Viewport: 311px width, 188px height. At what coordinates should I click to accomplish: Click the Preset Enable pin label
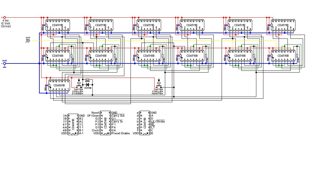[121, 133]
